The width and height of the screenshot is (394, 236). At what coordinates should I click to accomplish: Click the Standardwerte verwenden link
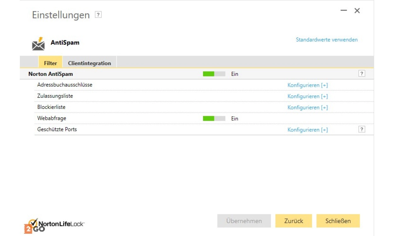[327, 40]
